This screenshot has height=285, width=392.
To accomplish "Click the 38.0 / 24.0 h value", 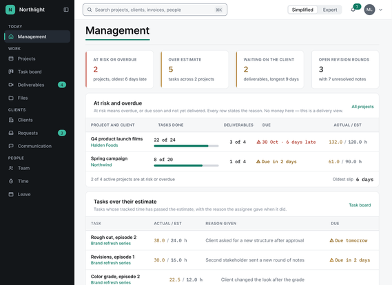I will [x=170, y=240].
